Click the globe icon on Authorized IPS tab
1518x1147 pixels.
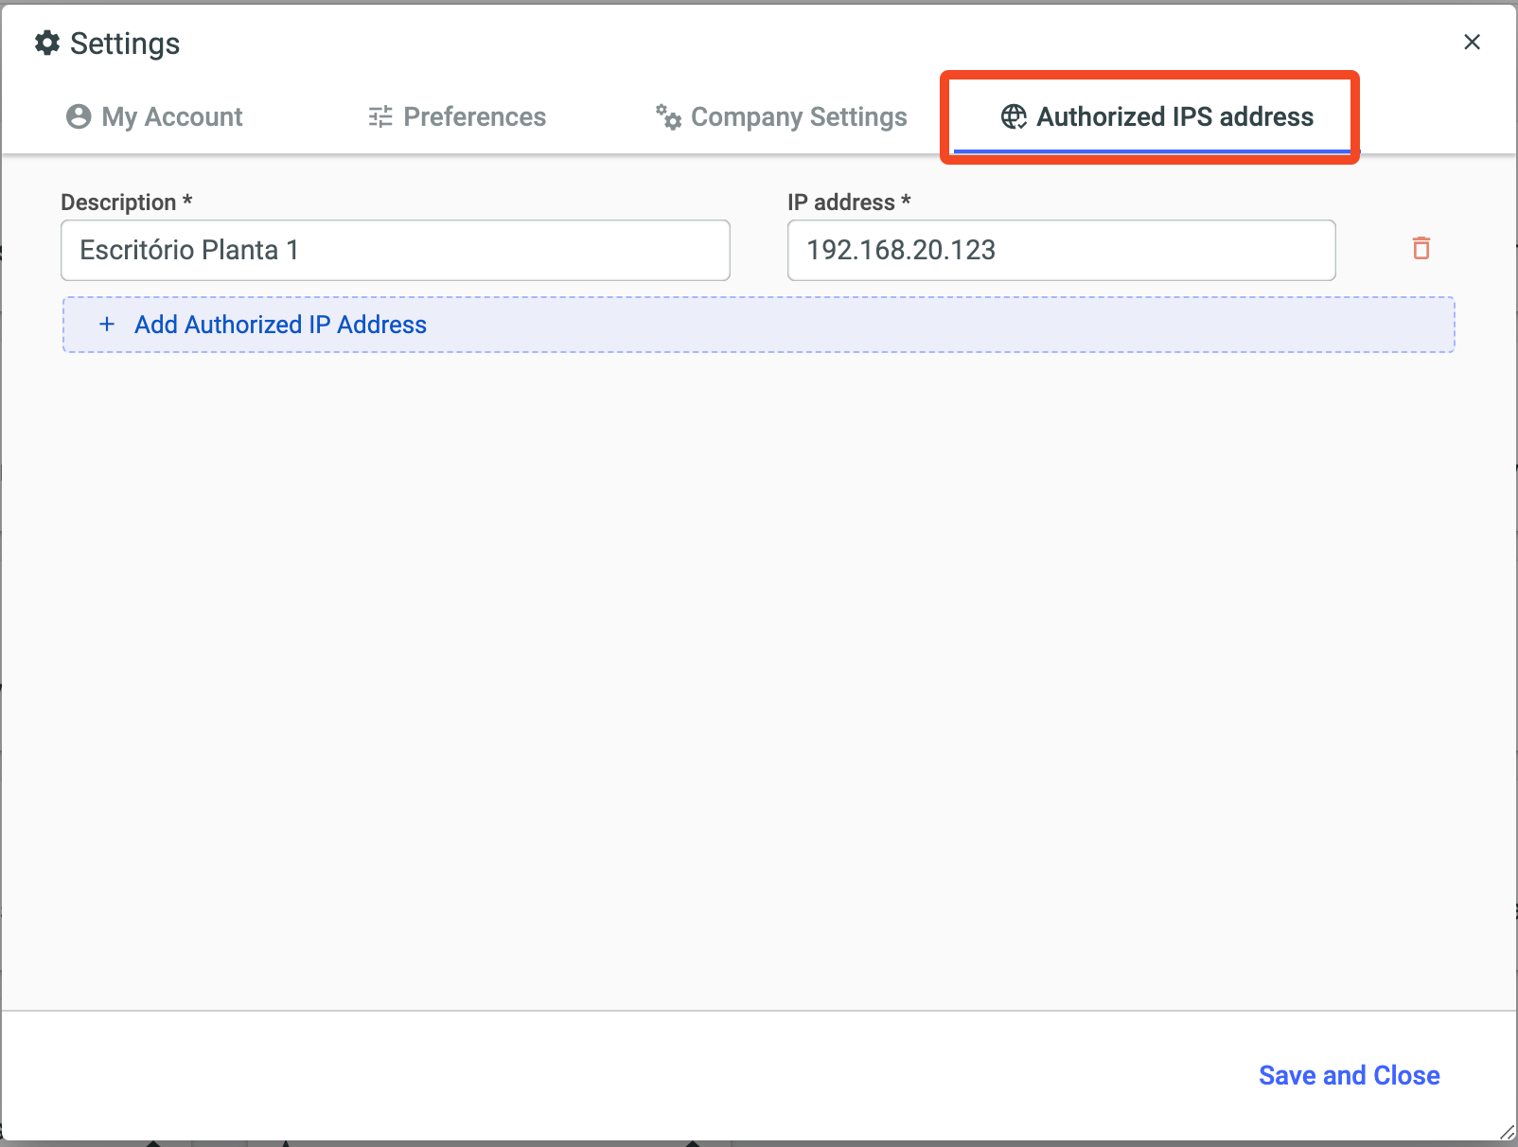(x=1014, y=116)
